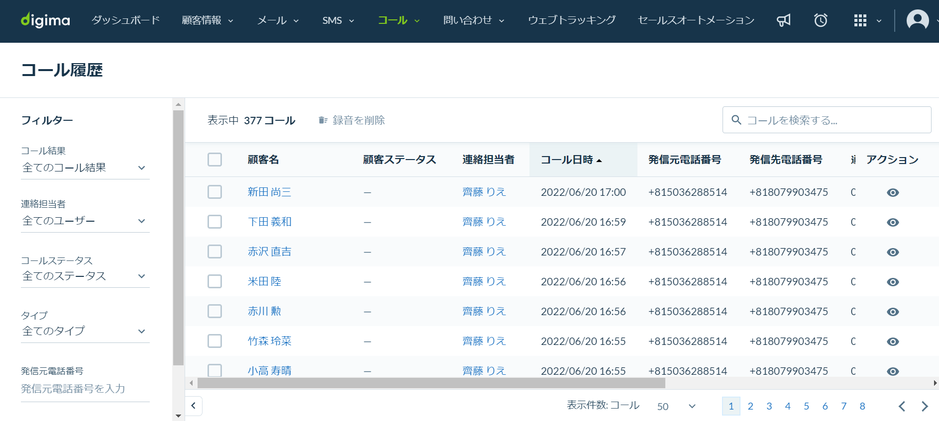Select the checkbox for 赤川 勲
This screenshot has height=421, width=939.
[x=214, y=311]
